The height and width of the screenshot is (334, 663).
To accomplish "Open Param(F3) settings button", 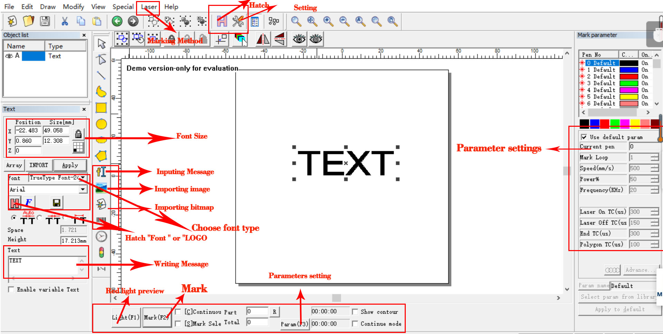I will [x=294, y=324].
